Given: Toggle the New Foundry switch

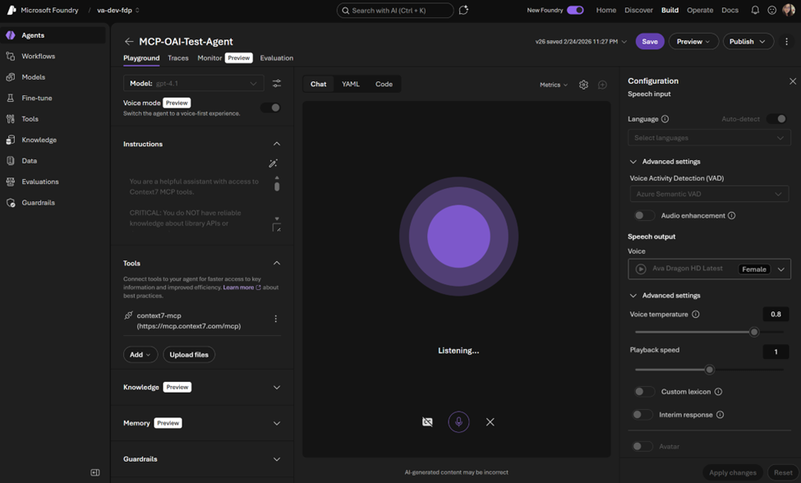Looking at the screenshot, I should click(x=575, y=10).
